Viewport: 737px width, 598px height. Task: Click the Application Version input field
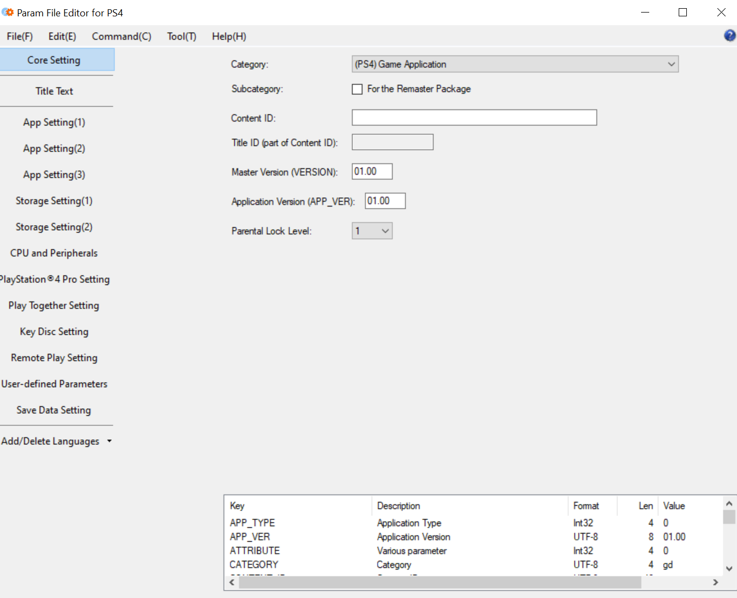coord(385,201)
